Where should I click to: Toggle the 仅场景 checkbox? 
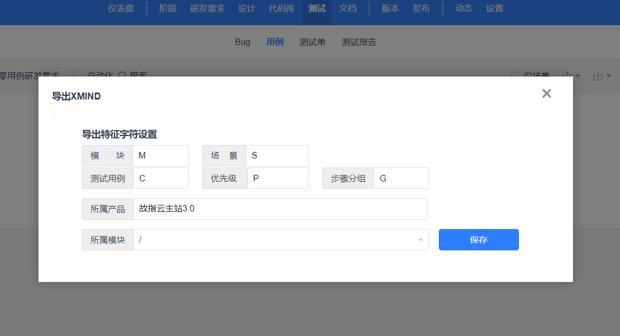tap(515, 75)
